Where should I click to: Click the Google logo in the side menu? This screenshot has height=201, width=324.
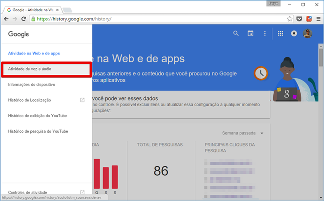(18, 34)
